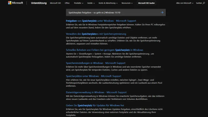The width and height of the screenshot is (208, 117).
Task: Open Schnelles Beheben von Fehlern result
Action: tap(105, 50)
